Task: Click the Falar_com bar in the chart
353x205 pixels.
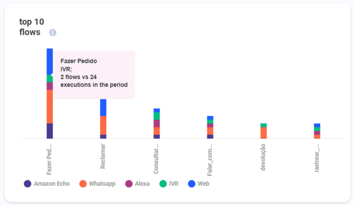Action: pos(210,127)
